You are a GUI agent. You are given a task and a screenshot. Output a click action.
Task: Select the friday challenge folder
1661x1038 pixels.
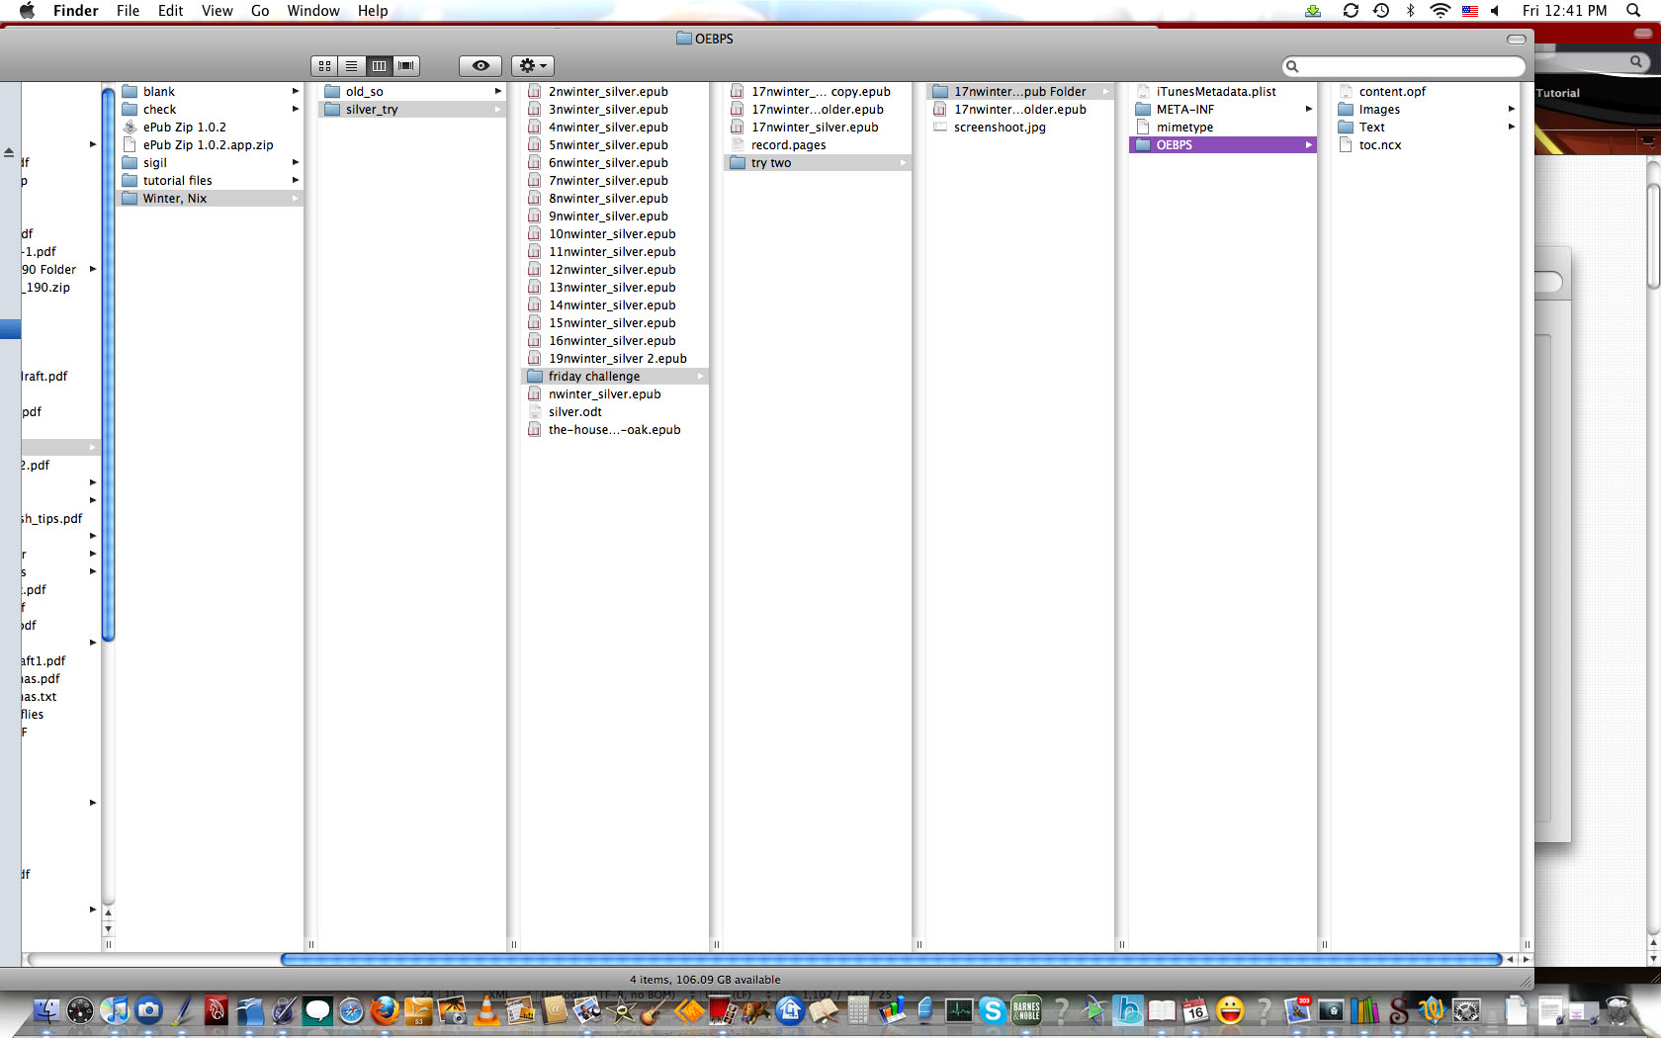click(615, 376)
